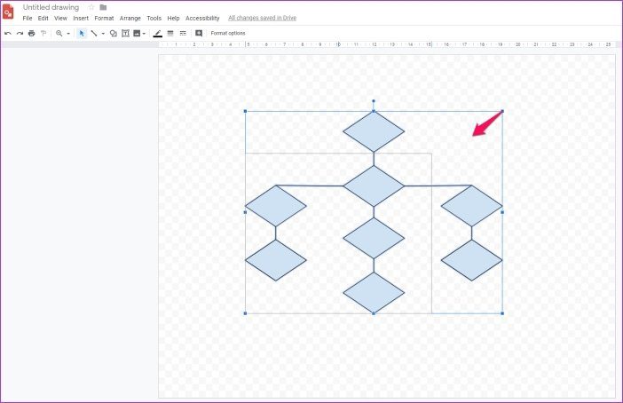Select the topmost diamond shape
Screen dimensions: 623x403
coord(374,131)
